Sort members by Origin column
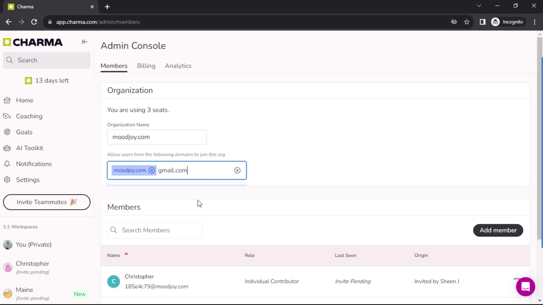This screenshot has width=543, height=305. click(421, 255)
